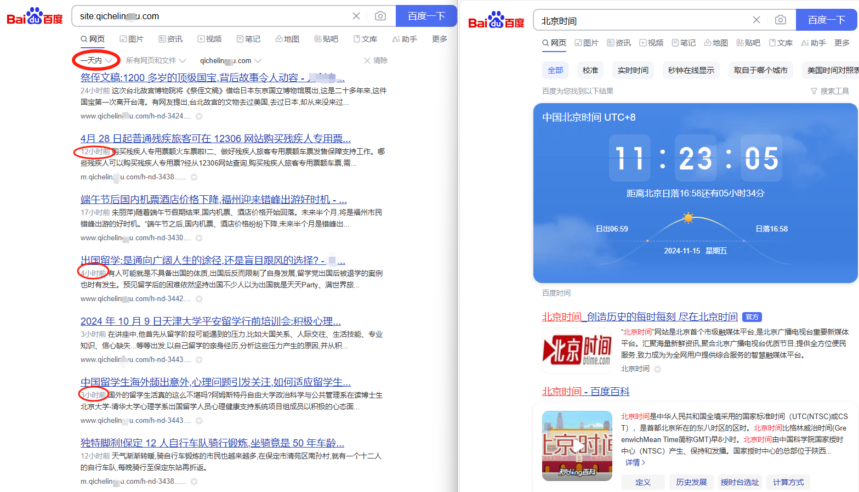
Task: Open 更多 menu in left window
Action: 440,39
